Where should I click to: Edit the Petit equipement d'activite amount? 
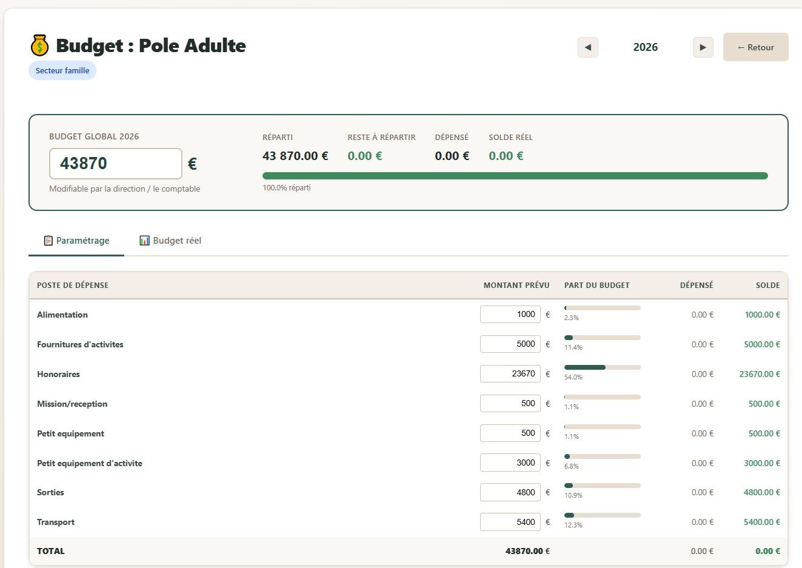(510, 463)
